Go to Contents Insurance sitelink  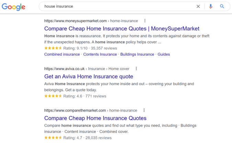coord(100,54)
